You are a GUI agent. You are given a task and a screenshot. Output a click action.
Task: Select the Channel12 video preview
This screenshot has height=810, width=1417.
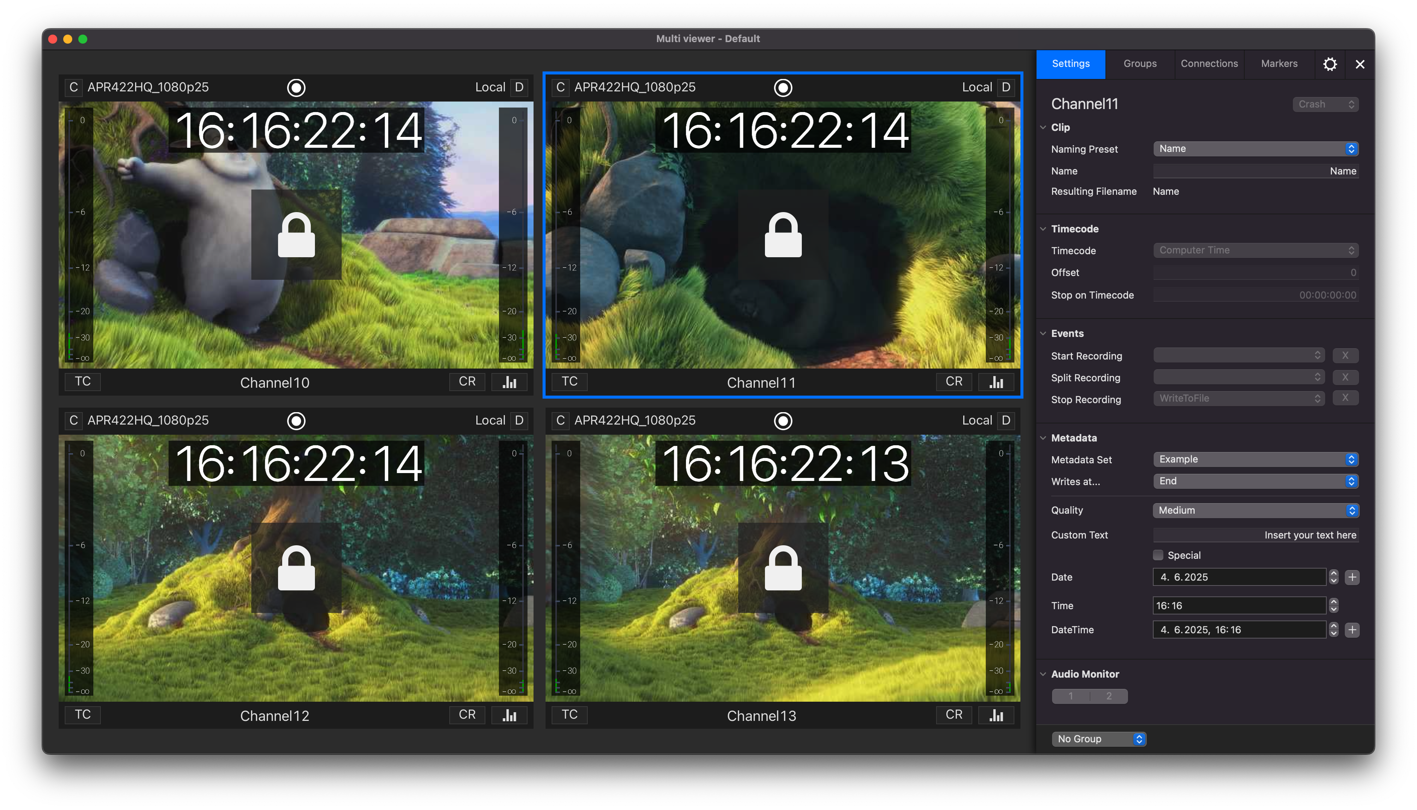[x=296, y=567]
